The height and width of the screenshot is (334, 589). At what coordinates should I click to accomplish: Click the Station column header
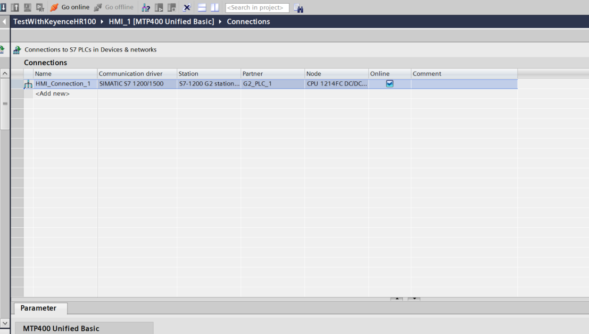209,73
